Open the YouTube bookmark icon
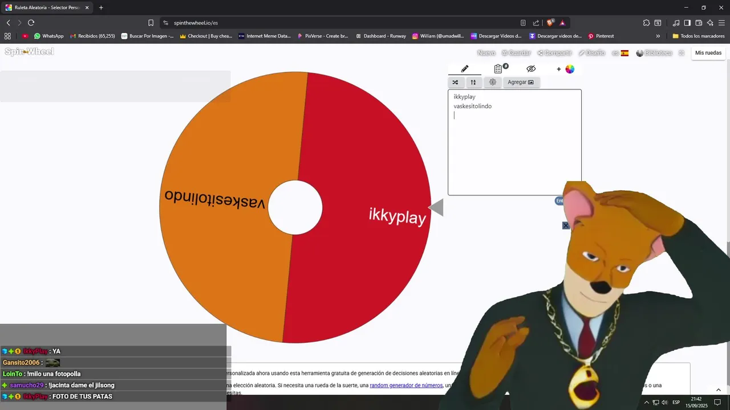 [25, 36]
